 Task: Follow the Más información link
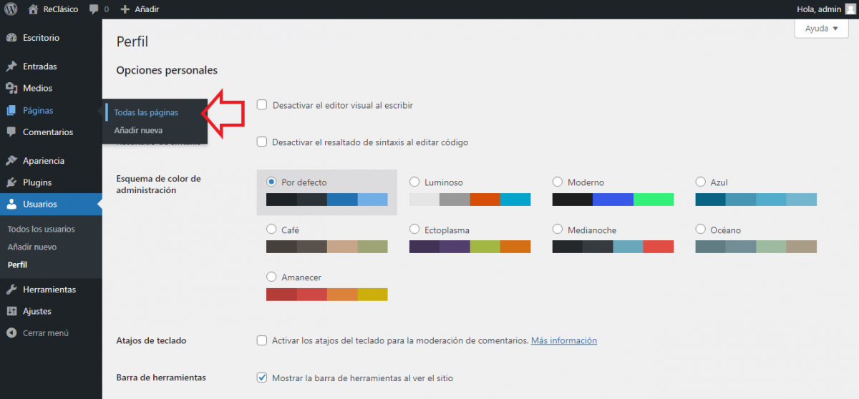[x=563, y=340]
